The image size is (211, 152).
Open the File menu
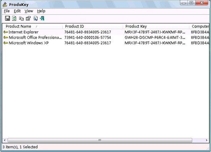(7, 11)
